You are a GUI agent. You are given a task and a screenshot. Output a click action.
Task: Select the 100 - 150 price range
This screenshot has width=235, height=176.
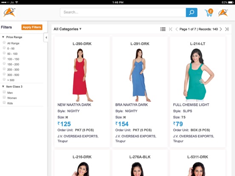pyautogui.click(x=4, y=58)
